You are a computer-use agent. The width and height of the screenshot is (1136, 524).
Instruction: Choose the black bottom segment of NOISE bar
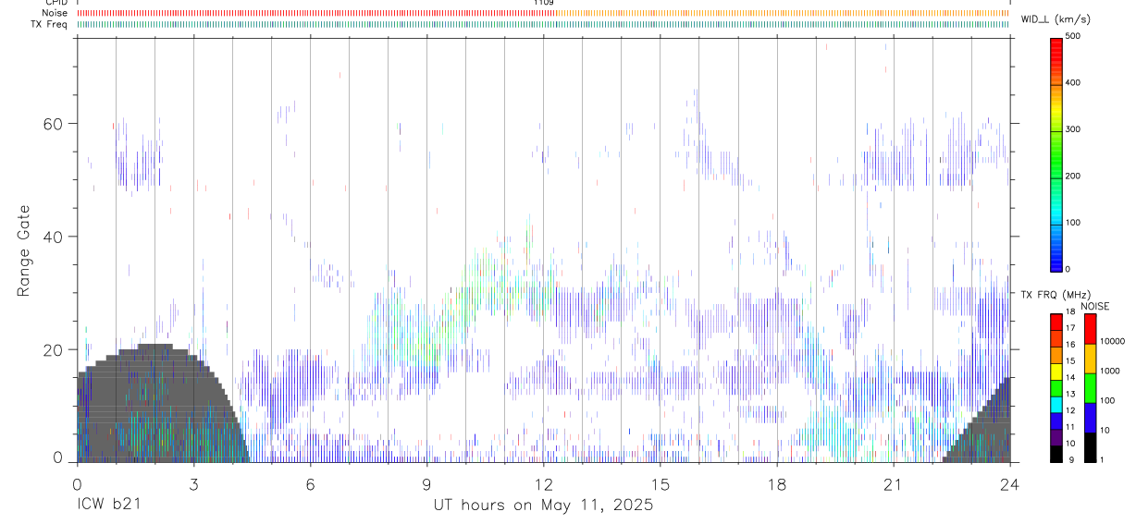(1091, 447)
